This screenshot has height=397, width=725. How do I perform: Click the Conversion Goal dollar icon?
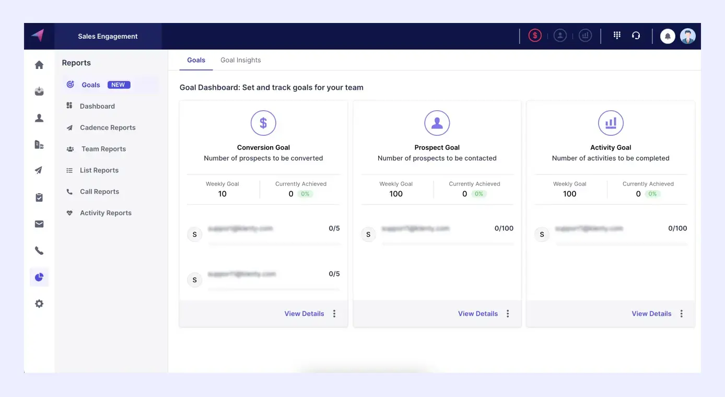pyautogui.click(x=263, y=123)
